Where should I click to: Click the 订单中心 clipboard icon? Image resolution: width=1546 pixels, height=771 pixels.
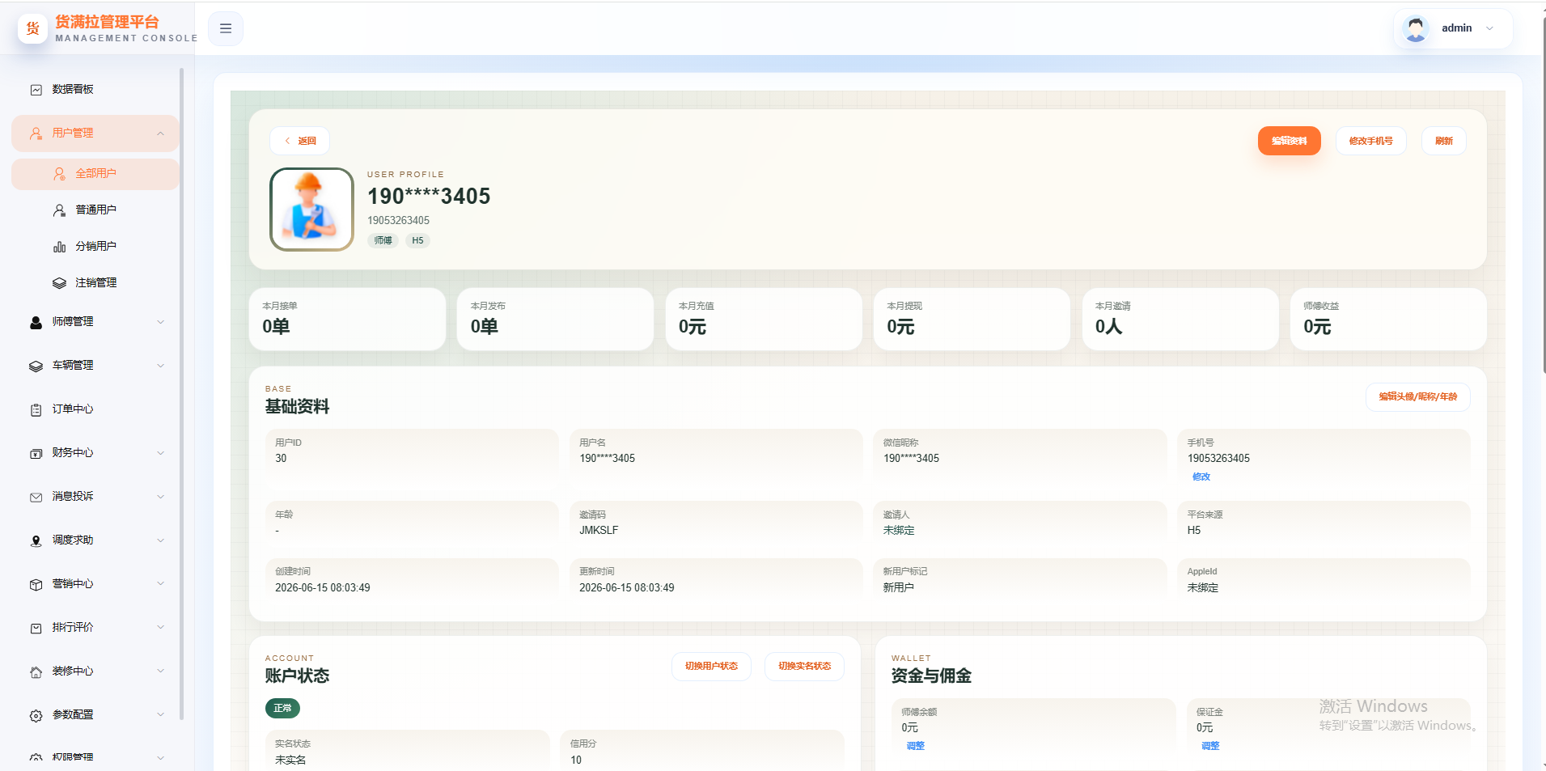click(36, 410)
